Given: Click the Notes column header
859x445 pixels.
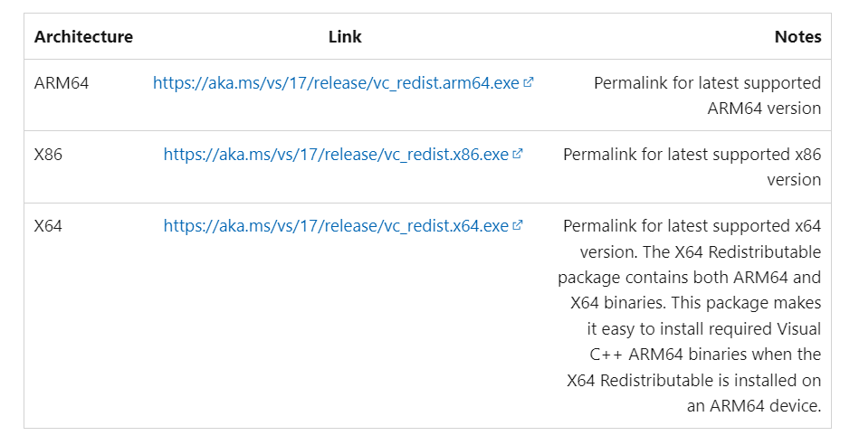Looking at the screenshot, I should point(797,37).
